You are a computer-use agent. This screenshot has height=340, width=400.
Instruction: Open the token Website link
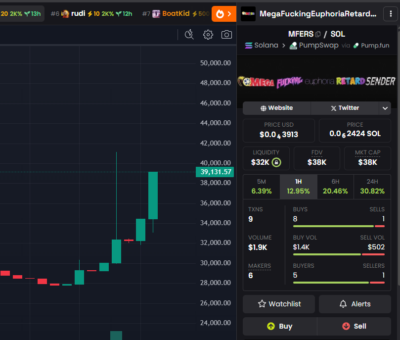point(276,108)
